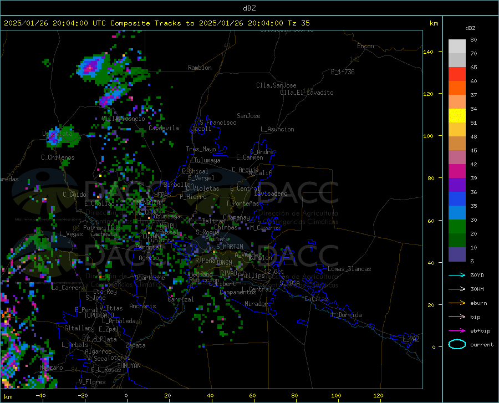
Task: Click the Zapata location label
Action: tap(136, 345)
